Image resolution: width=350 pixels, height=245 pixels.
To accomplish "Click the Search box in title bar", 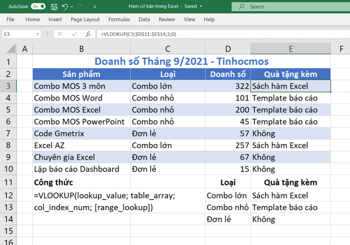I will (290, 6).
